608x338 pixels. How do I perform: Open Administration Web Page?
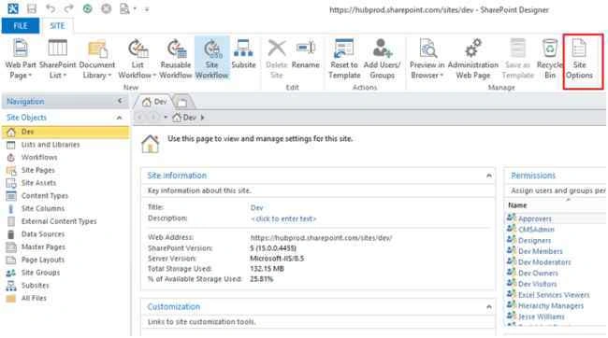[x=473, y=59]
